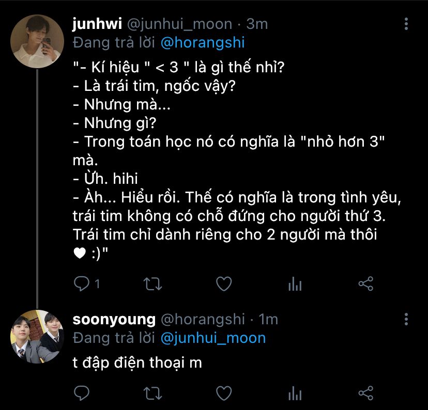428x410 pixels.
Task: Open the @horangshi mention link
Action: (x=203, y=42)
